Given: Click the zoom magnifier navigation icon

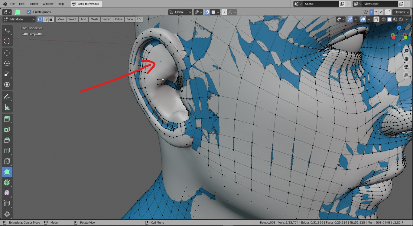Looking at the screenshot, I should click(406, 51).
